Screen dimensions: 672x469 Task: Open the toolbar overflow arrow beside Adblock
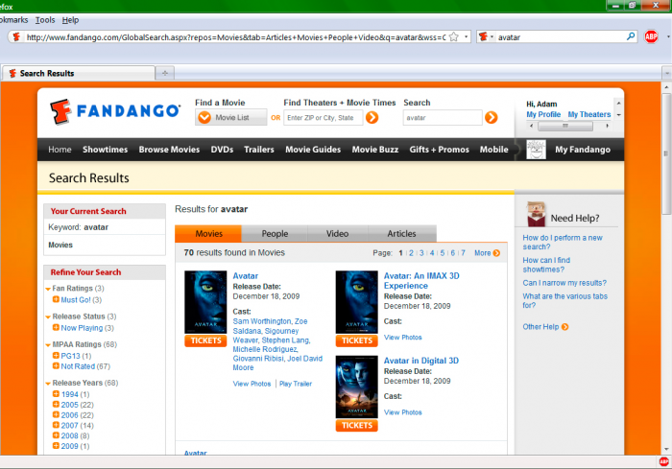click(x=668, y=36)
